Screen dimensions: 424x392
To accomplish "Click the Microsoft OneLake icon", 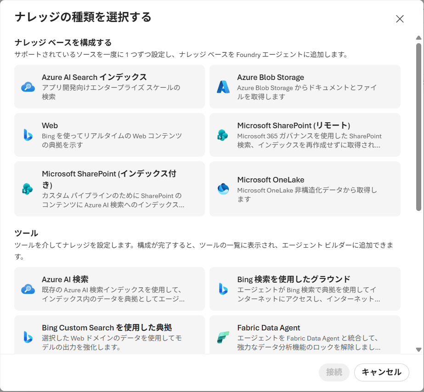I will 223,189.
